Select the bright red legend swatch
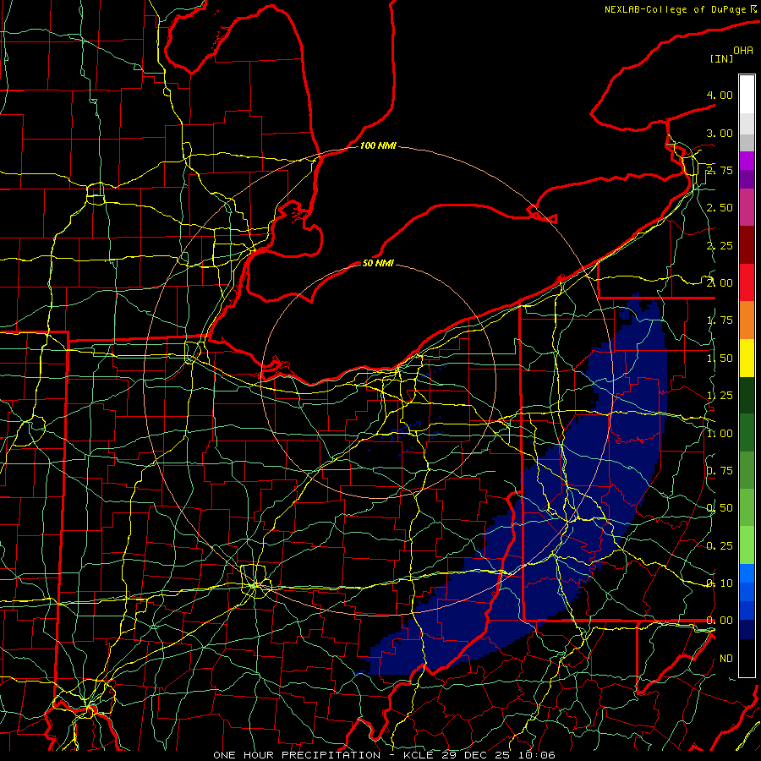This screenshot has width=761, height=761. (747, 282)
